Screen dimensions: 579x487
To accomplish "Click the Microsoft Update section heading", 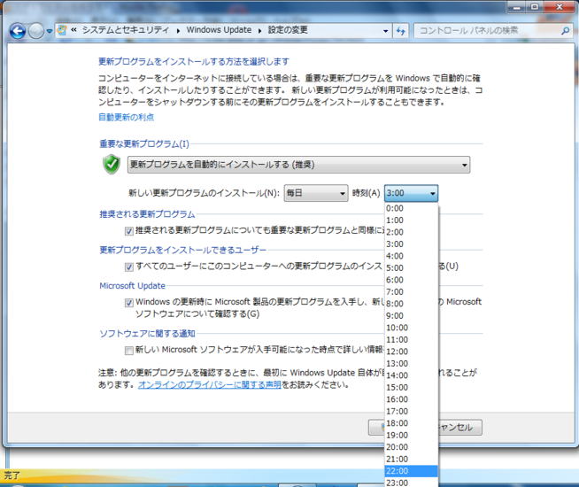I will 132,286.
